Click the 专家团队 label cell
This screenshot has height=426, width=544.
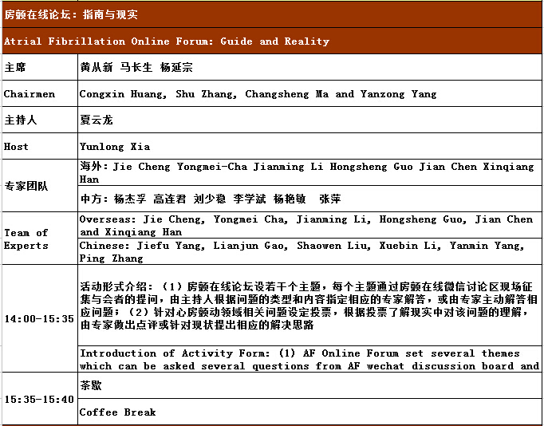coord(40,186)
